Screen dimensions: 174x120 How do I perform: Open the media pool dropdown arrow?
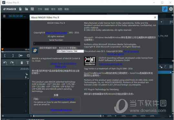click(161, 22)
